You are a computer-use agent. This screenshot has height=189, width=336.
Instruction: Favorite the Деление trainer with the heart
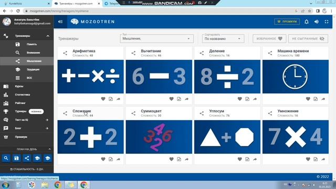[240, 99]
